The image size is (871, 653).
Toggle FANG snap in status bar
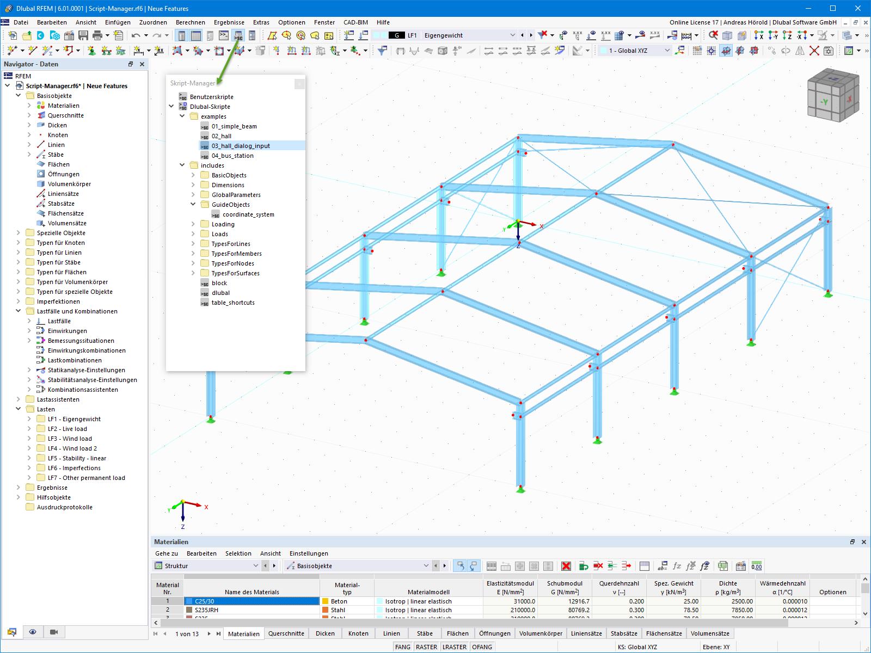(x=403, y=647)
